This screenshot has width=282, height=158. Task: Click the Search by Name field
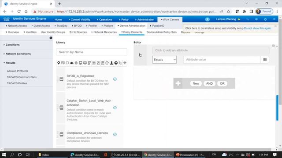coord(92,52)
